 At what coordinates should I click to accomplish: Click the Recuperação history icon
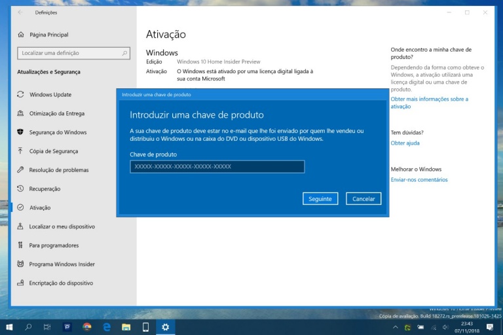click(x=20, y=188)
